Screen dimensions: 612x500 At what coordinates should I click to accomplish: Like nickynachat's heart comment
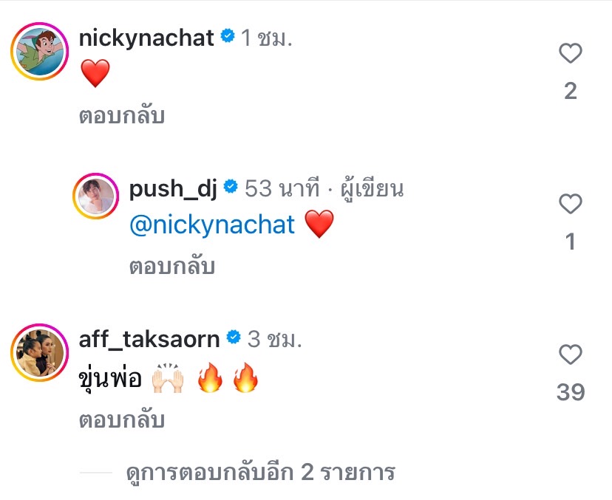[x=570, y=53]
